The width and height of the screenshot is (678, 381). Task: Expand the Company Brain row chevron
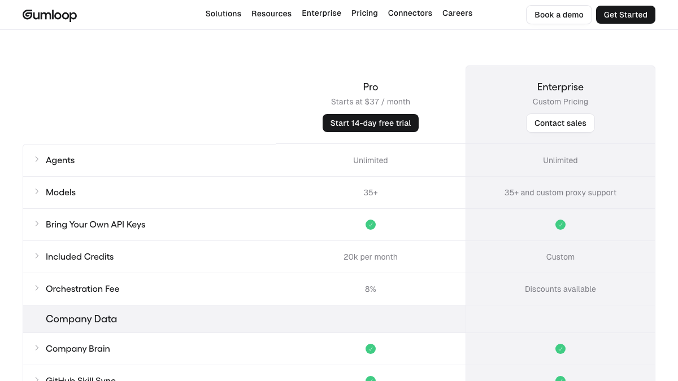tap(37, 348)
